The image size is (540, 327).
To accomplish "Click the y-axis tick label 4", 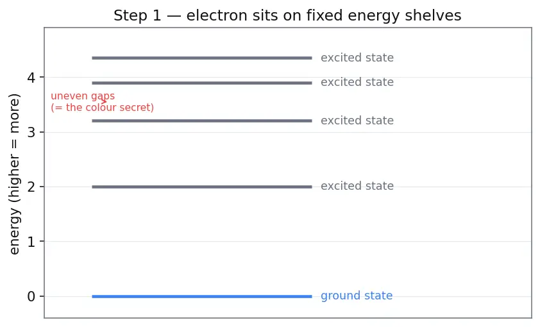I will [x=31, y=78].
